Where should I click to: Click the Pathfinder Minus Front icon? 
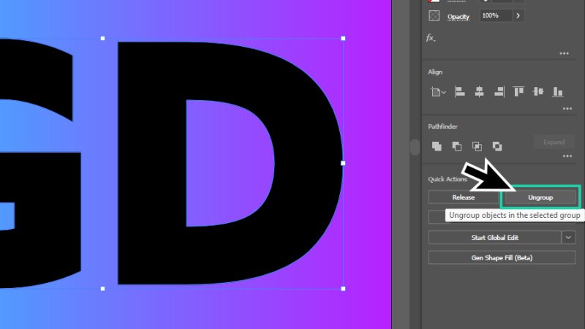click(456, 146)
